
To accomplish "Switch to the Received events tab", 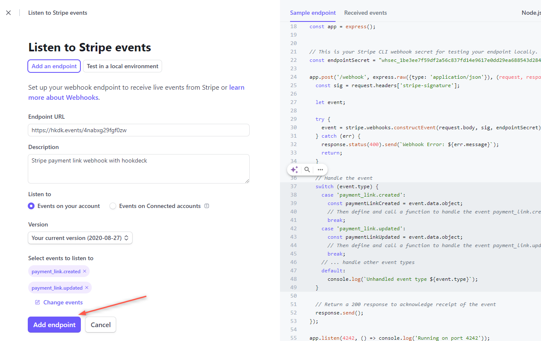I will (x=365, y=13).
